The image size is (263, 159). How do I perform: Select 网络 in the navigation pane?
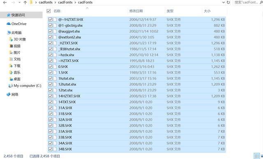[12, 94]
